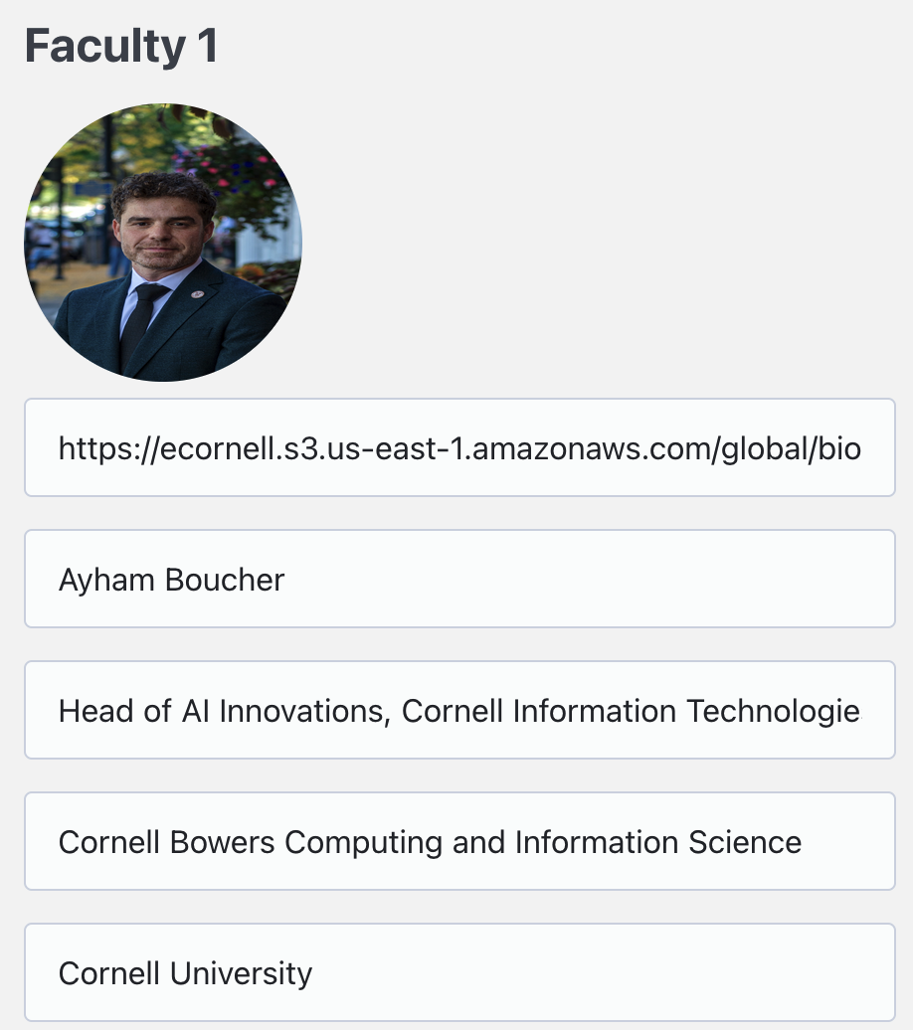
Task: Select the circular portrait of the faculty member
Action: tap(163, 243)
